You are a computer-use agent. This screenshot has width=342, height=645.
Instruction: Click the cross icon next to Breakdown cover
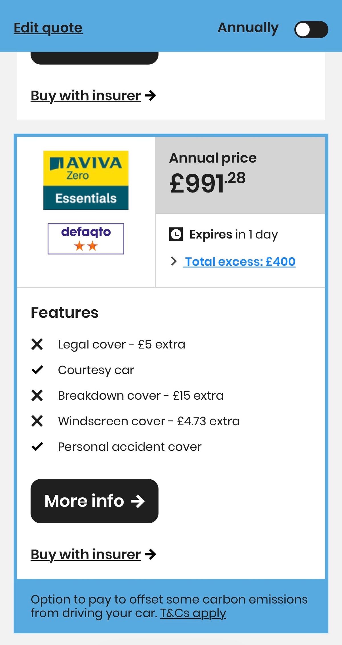pos(37,396)
